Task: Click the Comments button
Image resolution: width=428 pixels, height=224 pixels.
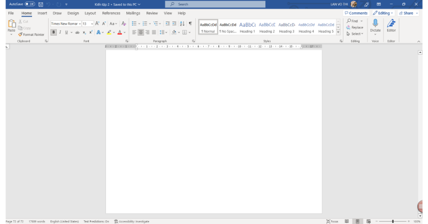Action: (356, 13)
